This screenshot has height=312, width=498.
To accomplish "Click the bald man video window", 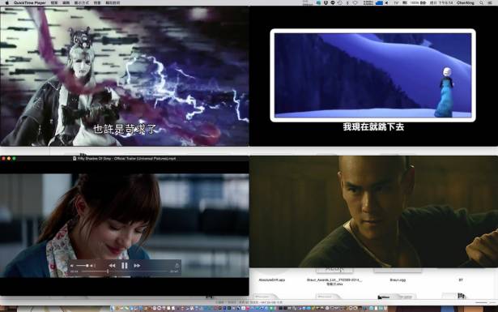I will pos(373,212).
